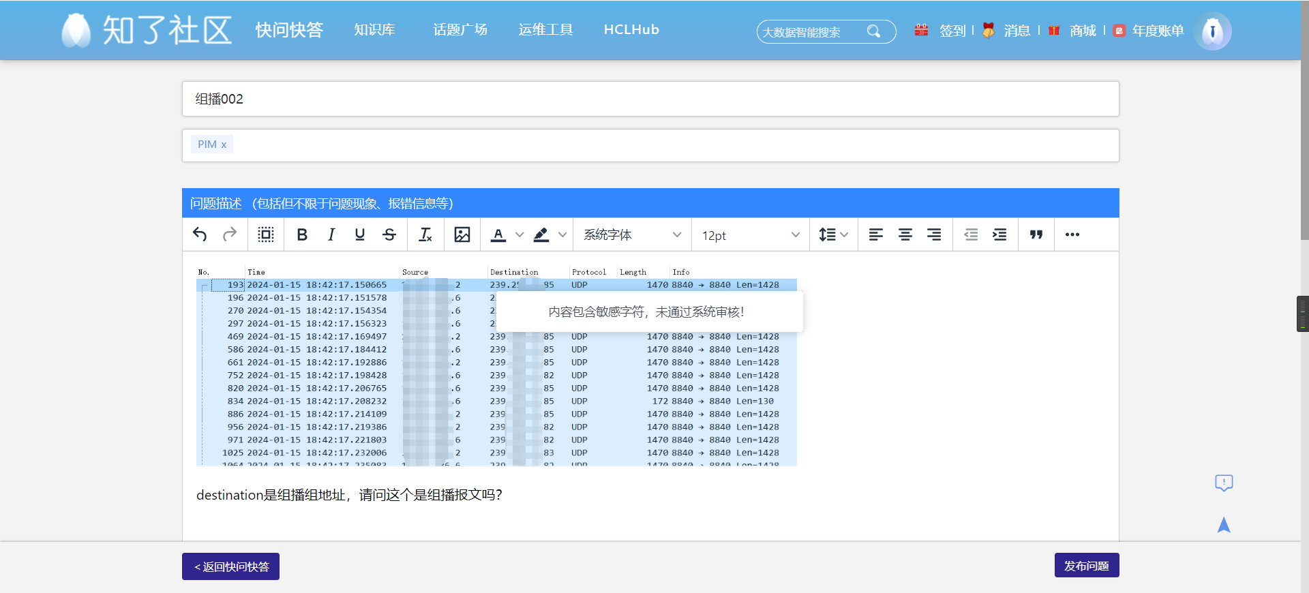Insert an image using the picture icon
The image size is (1309, 593).
pyautogui.click(x=462, y=234)
